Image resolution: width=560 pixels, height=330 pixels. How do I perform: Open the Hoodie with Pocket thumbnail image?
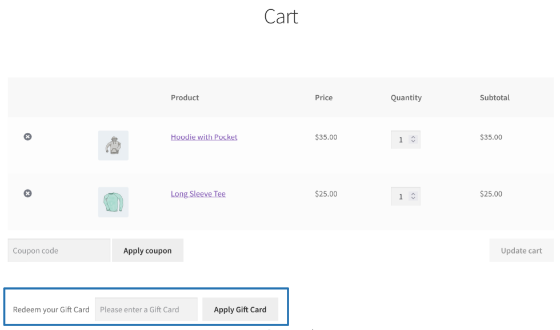[113, 145]
